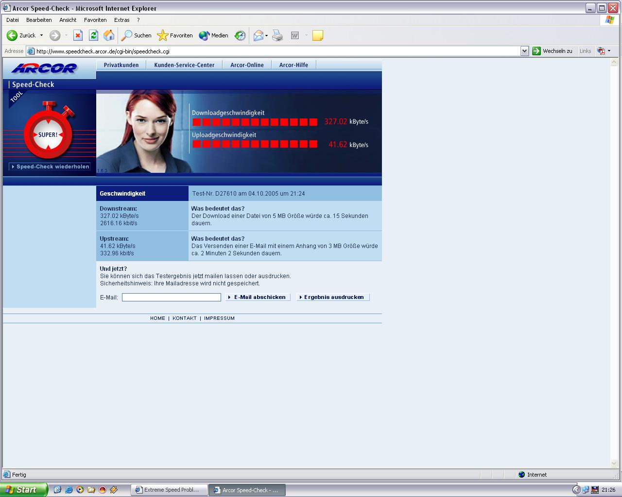This screenshot has width=622, height=497.
Task: Launch Windows Media Player from quick launch
Action: tap(80, 490)
